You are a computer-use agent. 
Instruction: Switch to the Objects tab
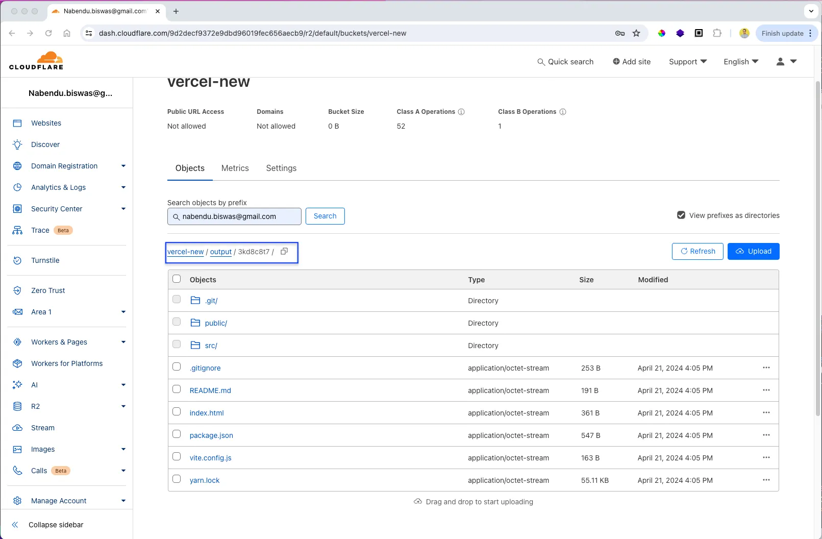tap(190, 168)
